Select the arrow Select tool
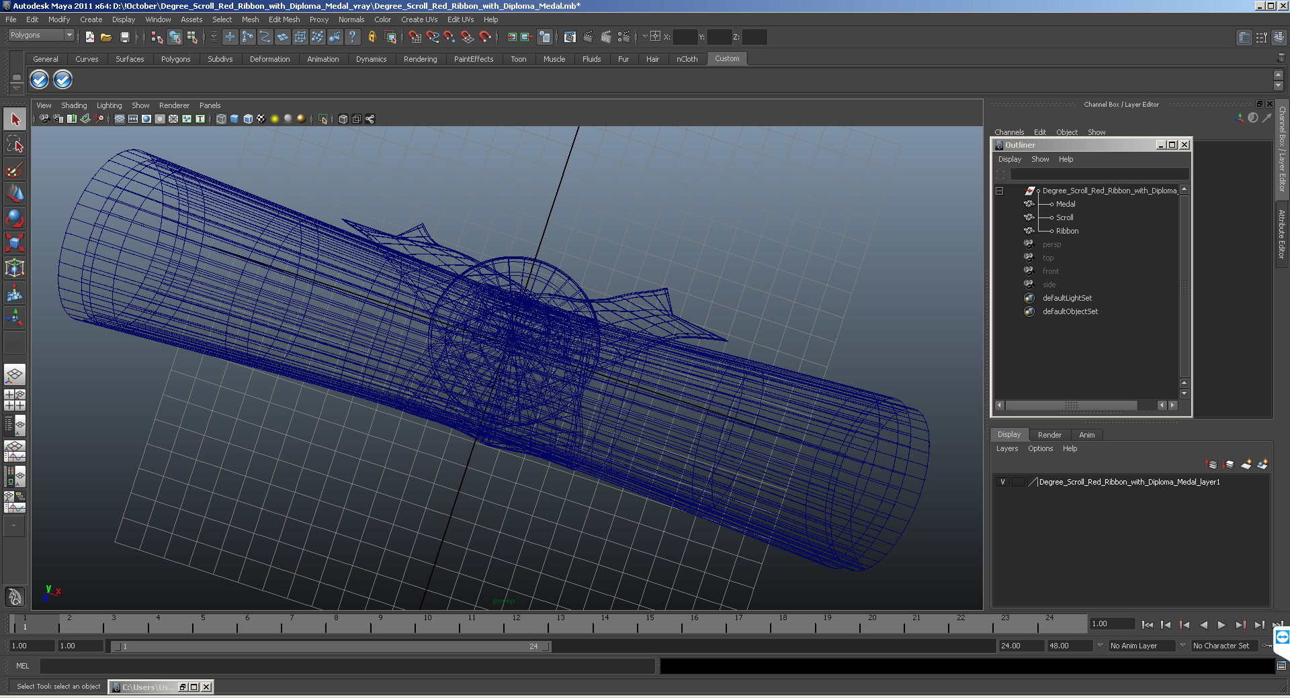The image size is (1290, 698). 15,119
